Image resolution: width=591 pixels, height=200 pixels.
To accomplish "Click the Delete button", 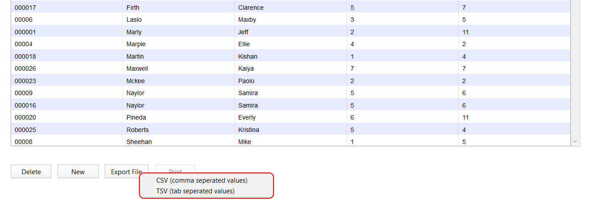I will click(31, 172).
